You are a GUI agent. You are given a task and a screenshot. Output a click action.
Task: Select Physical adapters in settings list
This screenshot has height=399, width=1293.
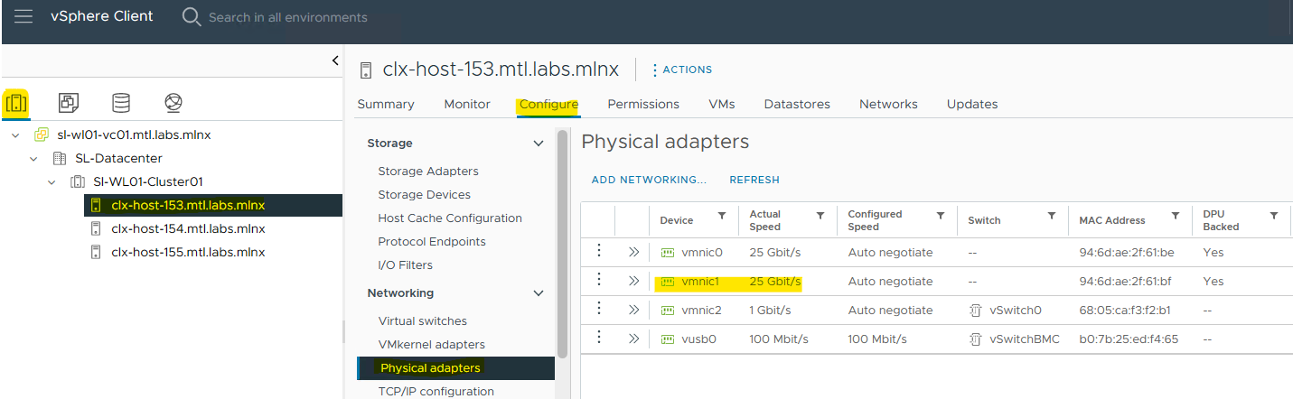click(x=456, y=367)
